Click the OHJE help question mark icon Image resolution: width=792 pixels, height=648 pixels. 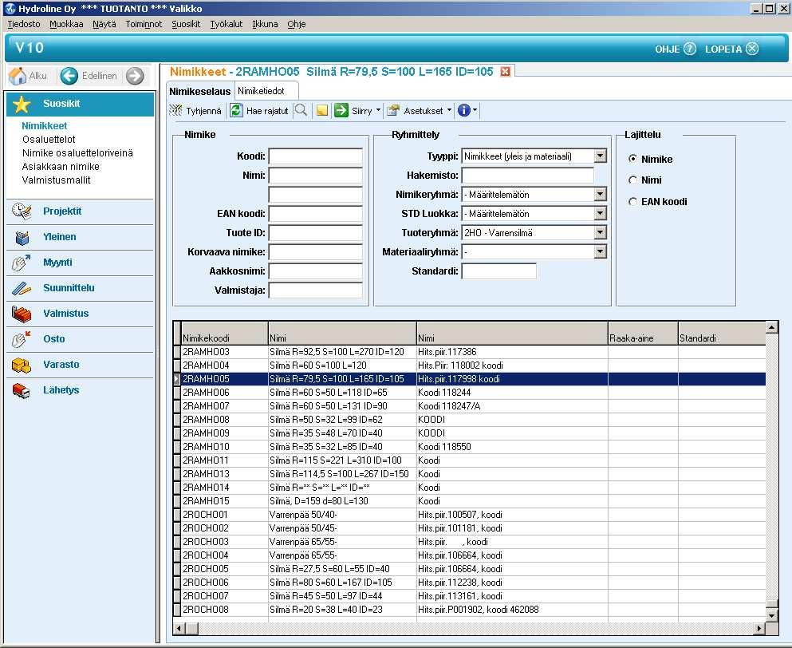689,49
